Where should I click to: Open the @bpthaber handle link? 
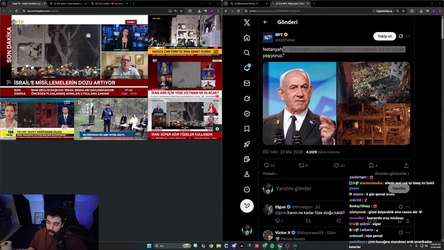tap(285, 40)
